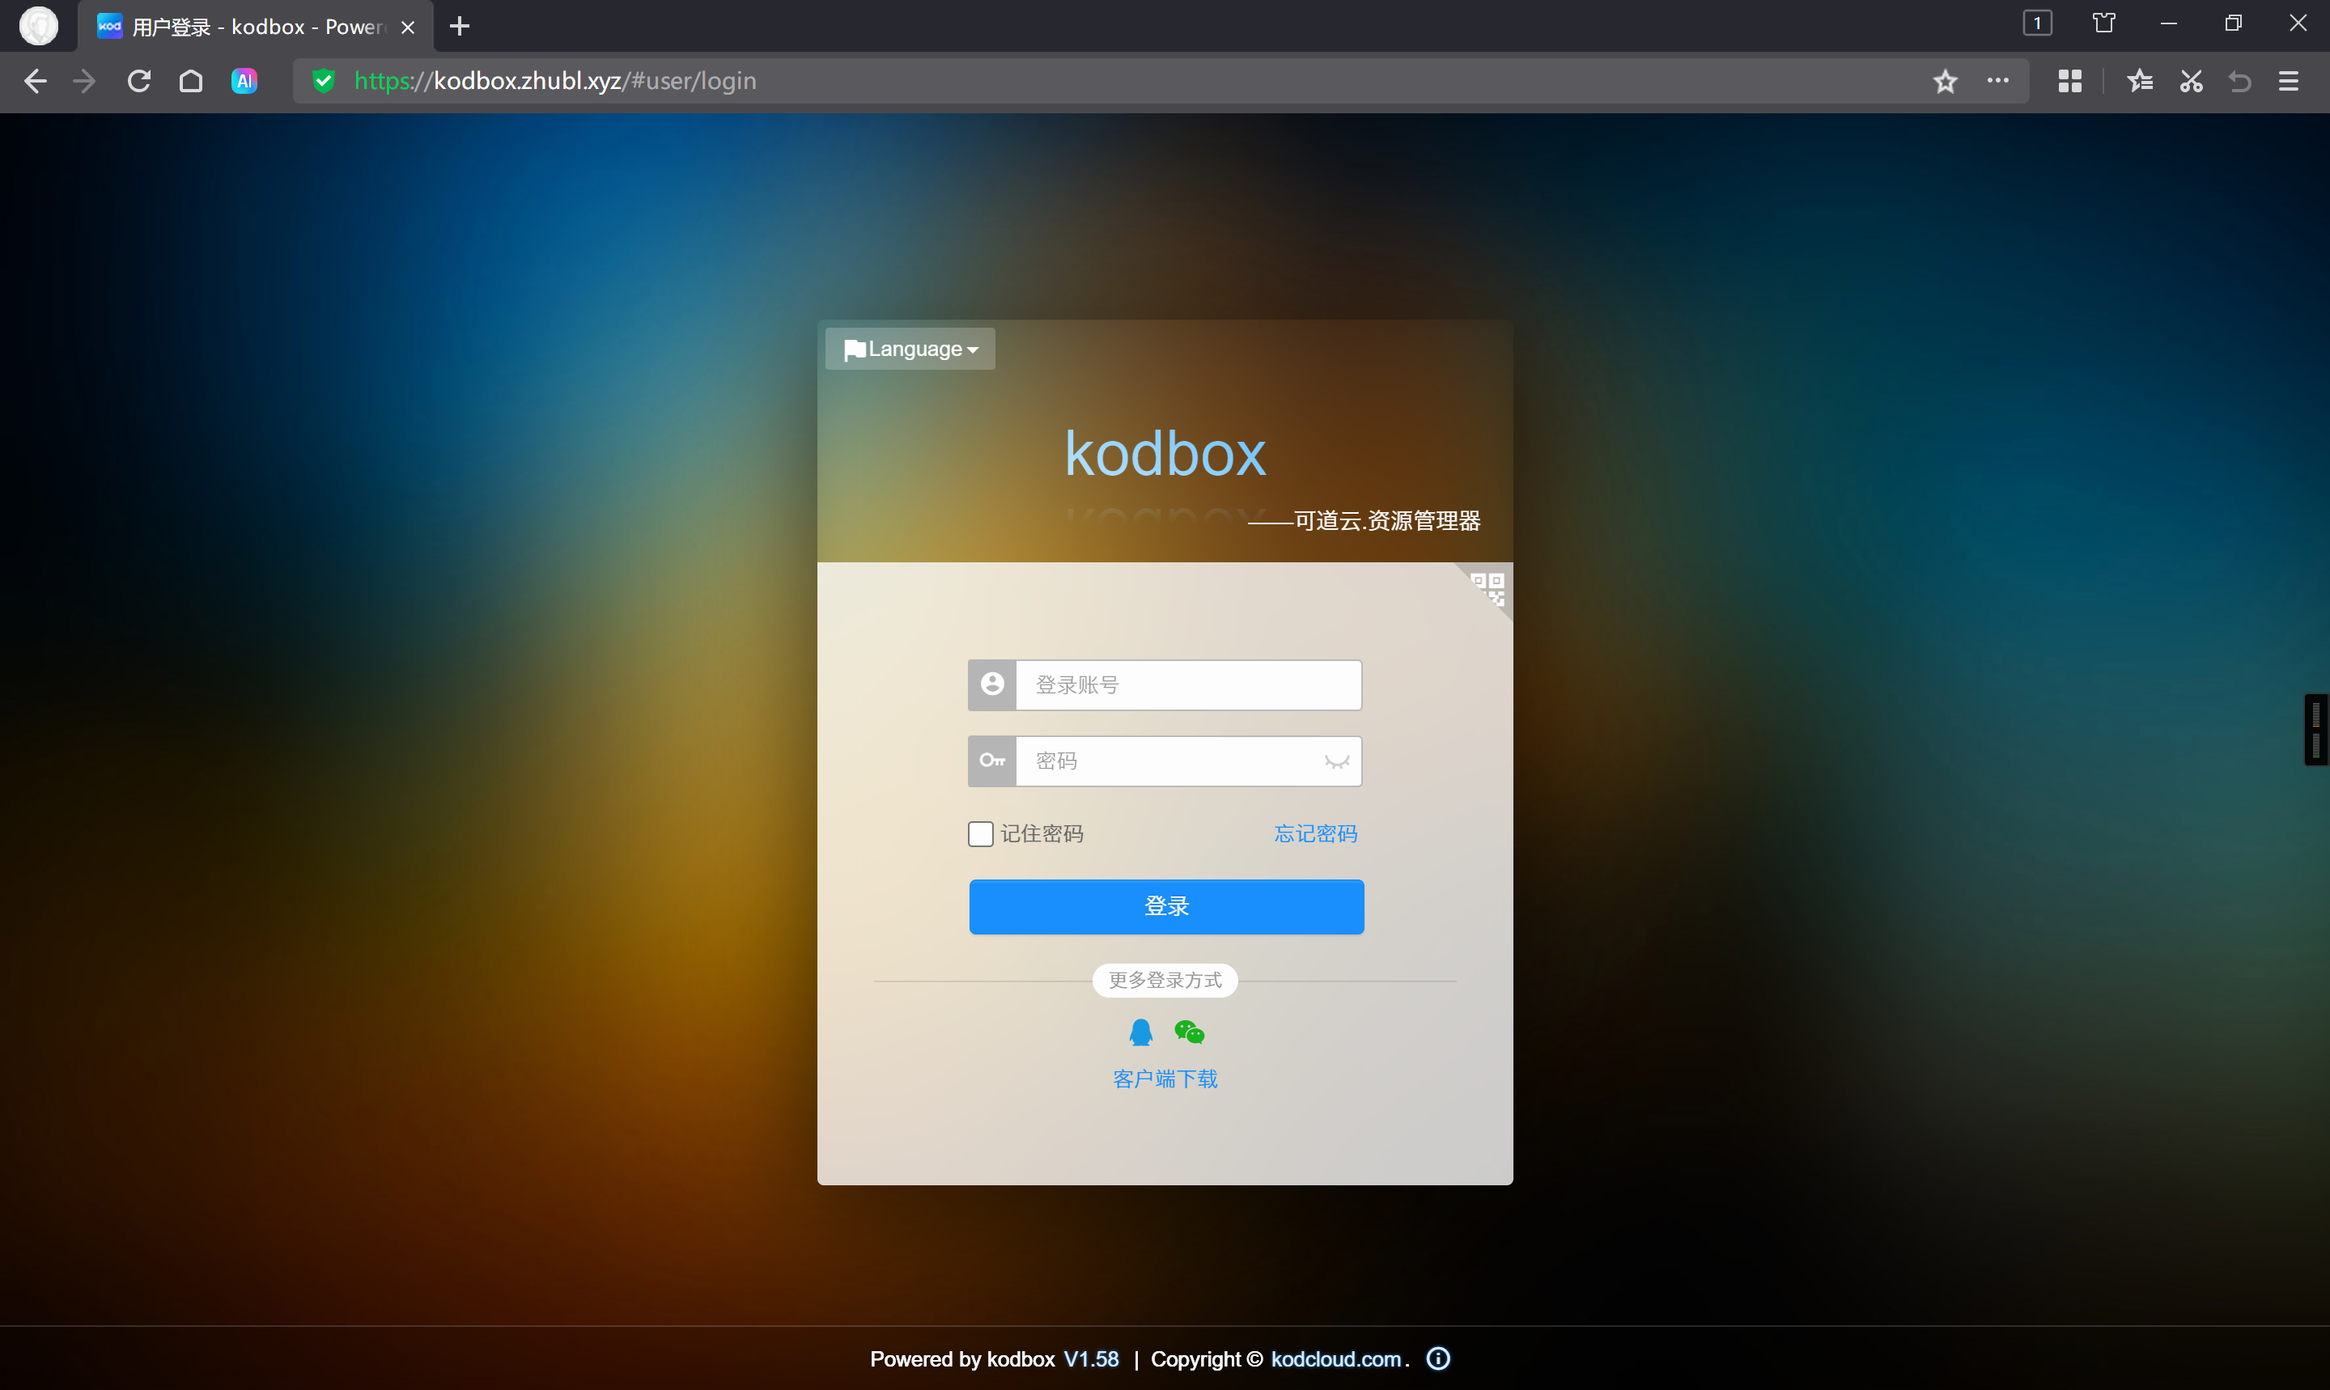Click the info icon in the footer
Viewport: 2330px width, 1390px height.
1437,1358
